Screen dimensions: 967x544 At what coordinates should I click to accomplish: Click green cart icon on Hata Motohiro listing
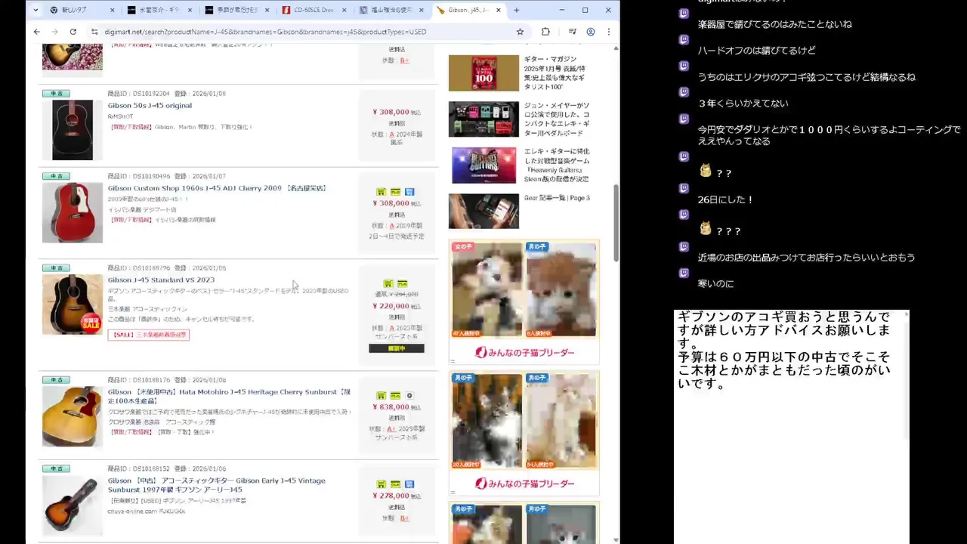(381, 395)
